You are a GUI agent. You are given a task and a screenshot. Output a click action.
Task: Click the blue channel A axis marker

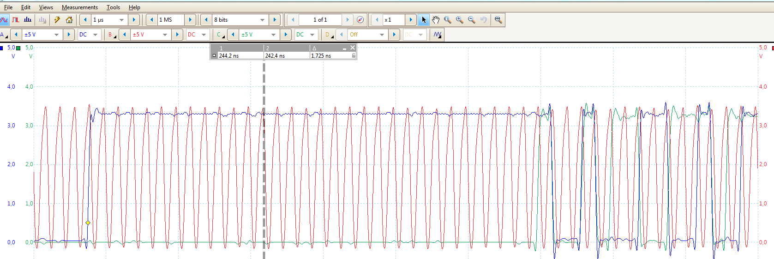(1, 48)
